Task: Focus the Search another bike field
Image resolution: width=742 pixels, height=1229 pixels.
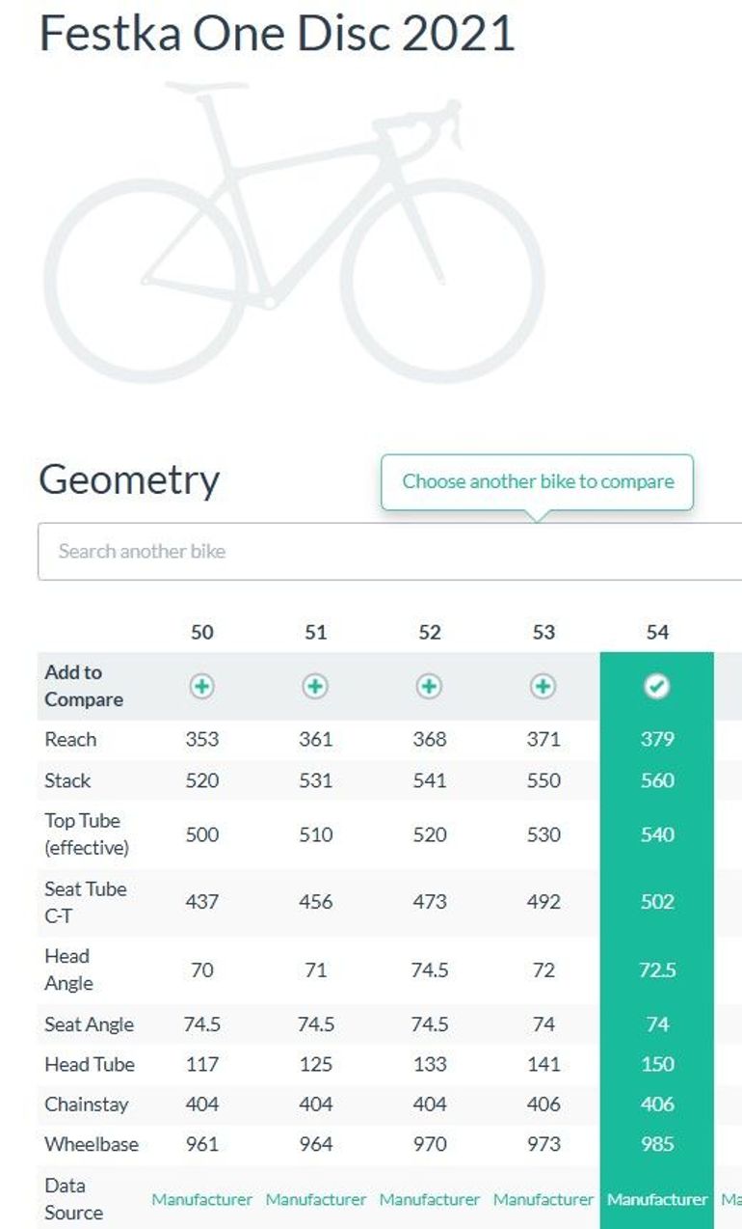Action: click(x=389, y=552)
